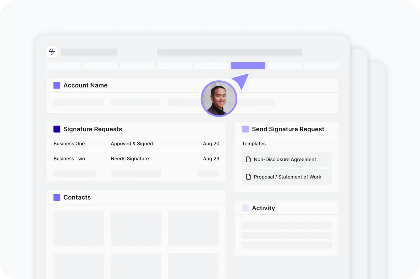Open the Account Name heading
420x279 pixels.
85,85
